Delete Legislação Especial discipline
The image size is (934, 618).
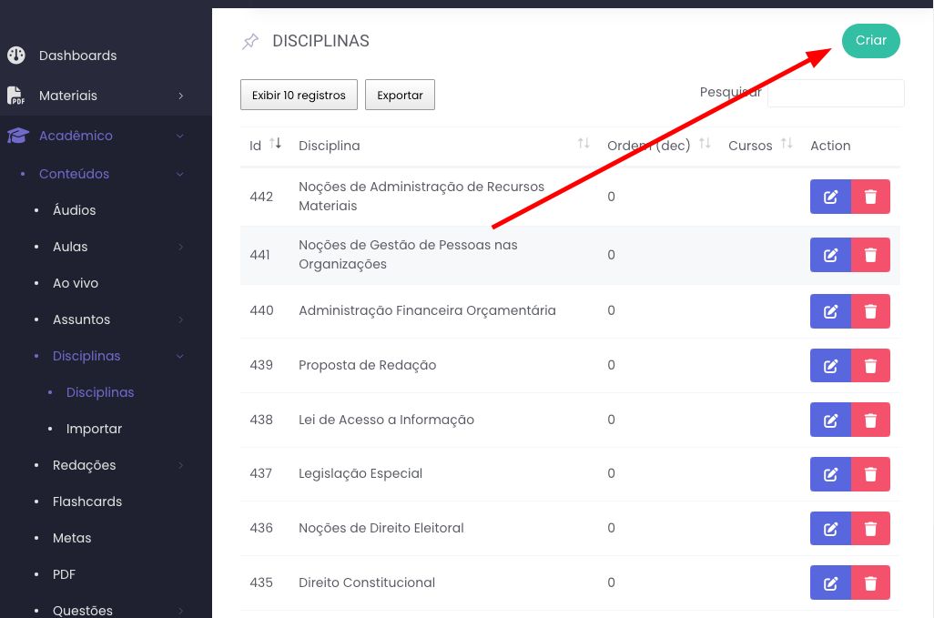pos(870,474)
